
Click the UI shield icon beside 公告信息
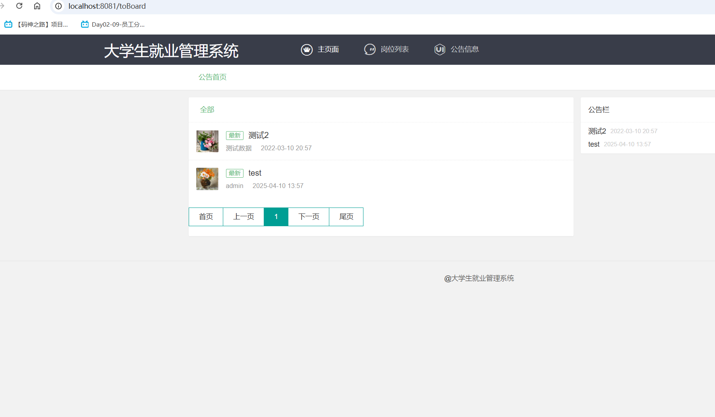click(440, 50)
